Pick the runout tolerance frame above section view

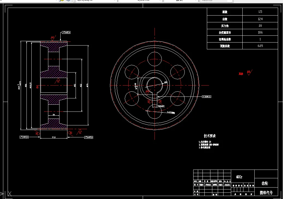pyautogui.click(x=66, y=32)
